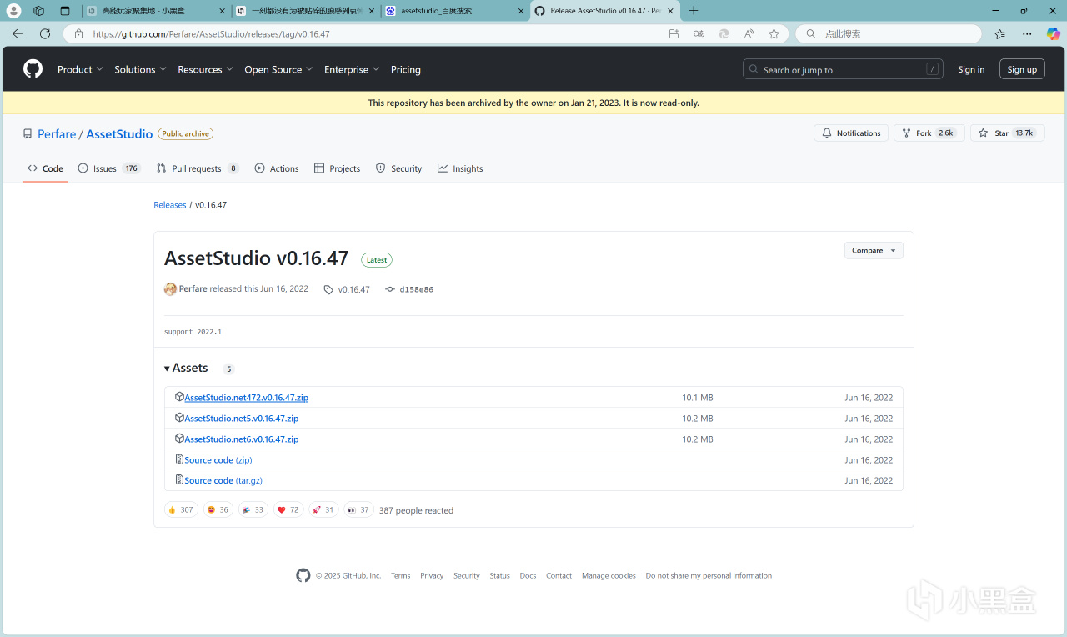The width and height of the screenshot is (1067, 637).
Task: Open the v0.16.47 tag link
Action: (347, 289)
